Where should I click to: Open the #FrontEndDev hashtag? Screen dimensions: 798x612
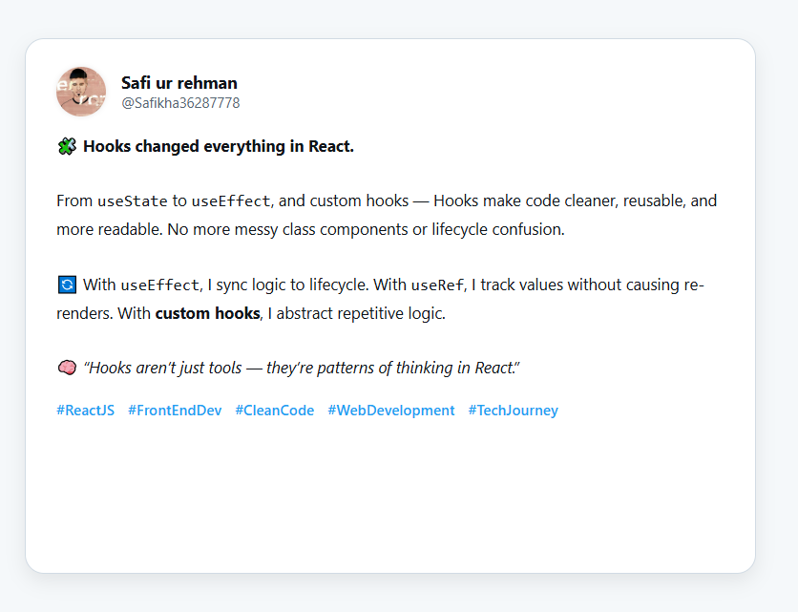tap(175, 411)
